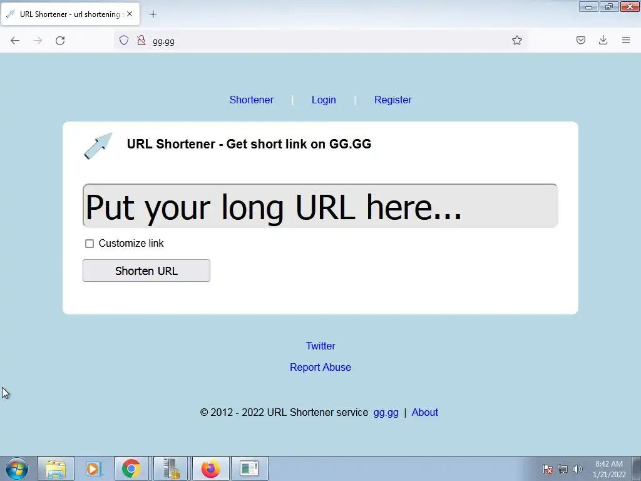Switch to the Firefox taskbar button

click(x=210, y=468)
